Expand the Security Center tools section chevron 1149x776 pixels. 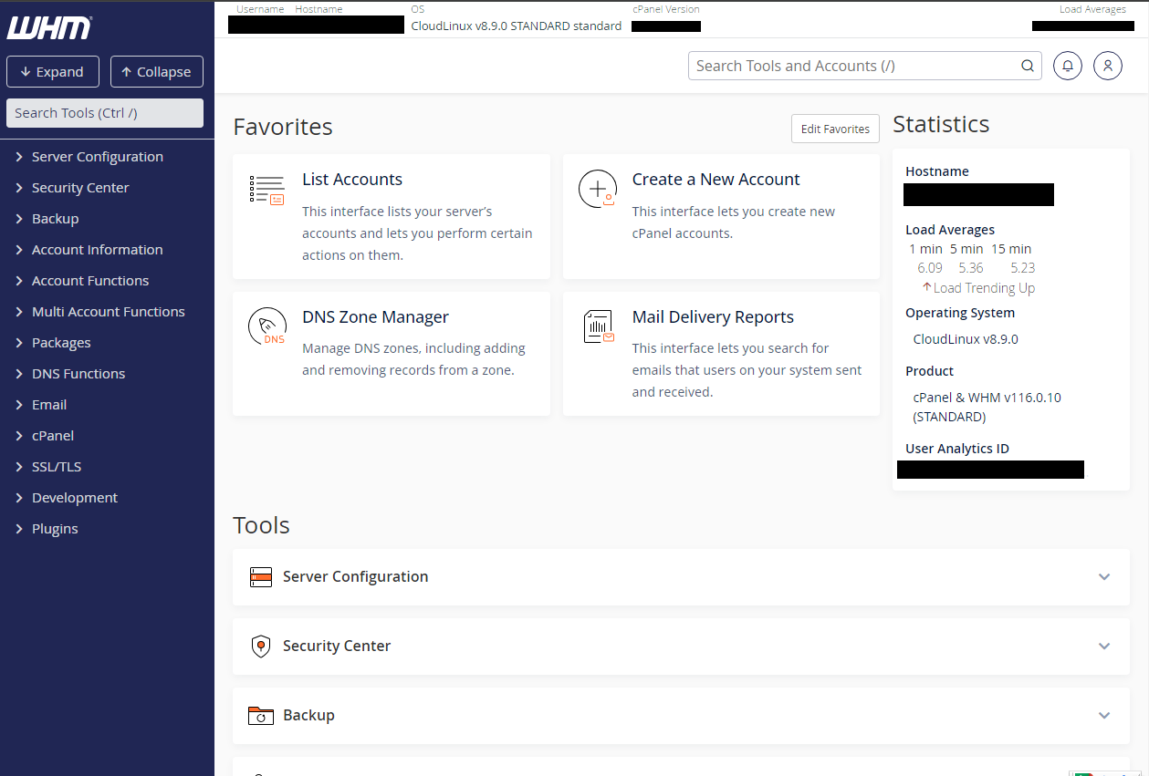(x=1104, y=647)
